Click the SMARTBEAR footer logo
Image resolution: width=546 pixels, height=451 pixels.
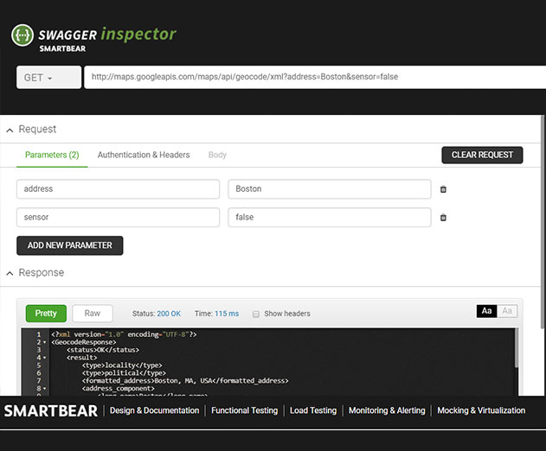pyautogui.click(x=51, y=411)
